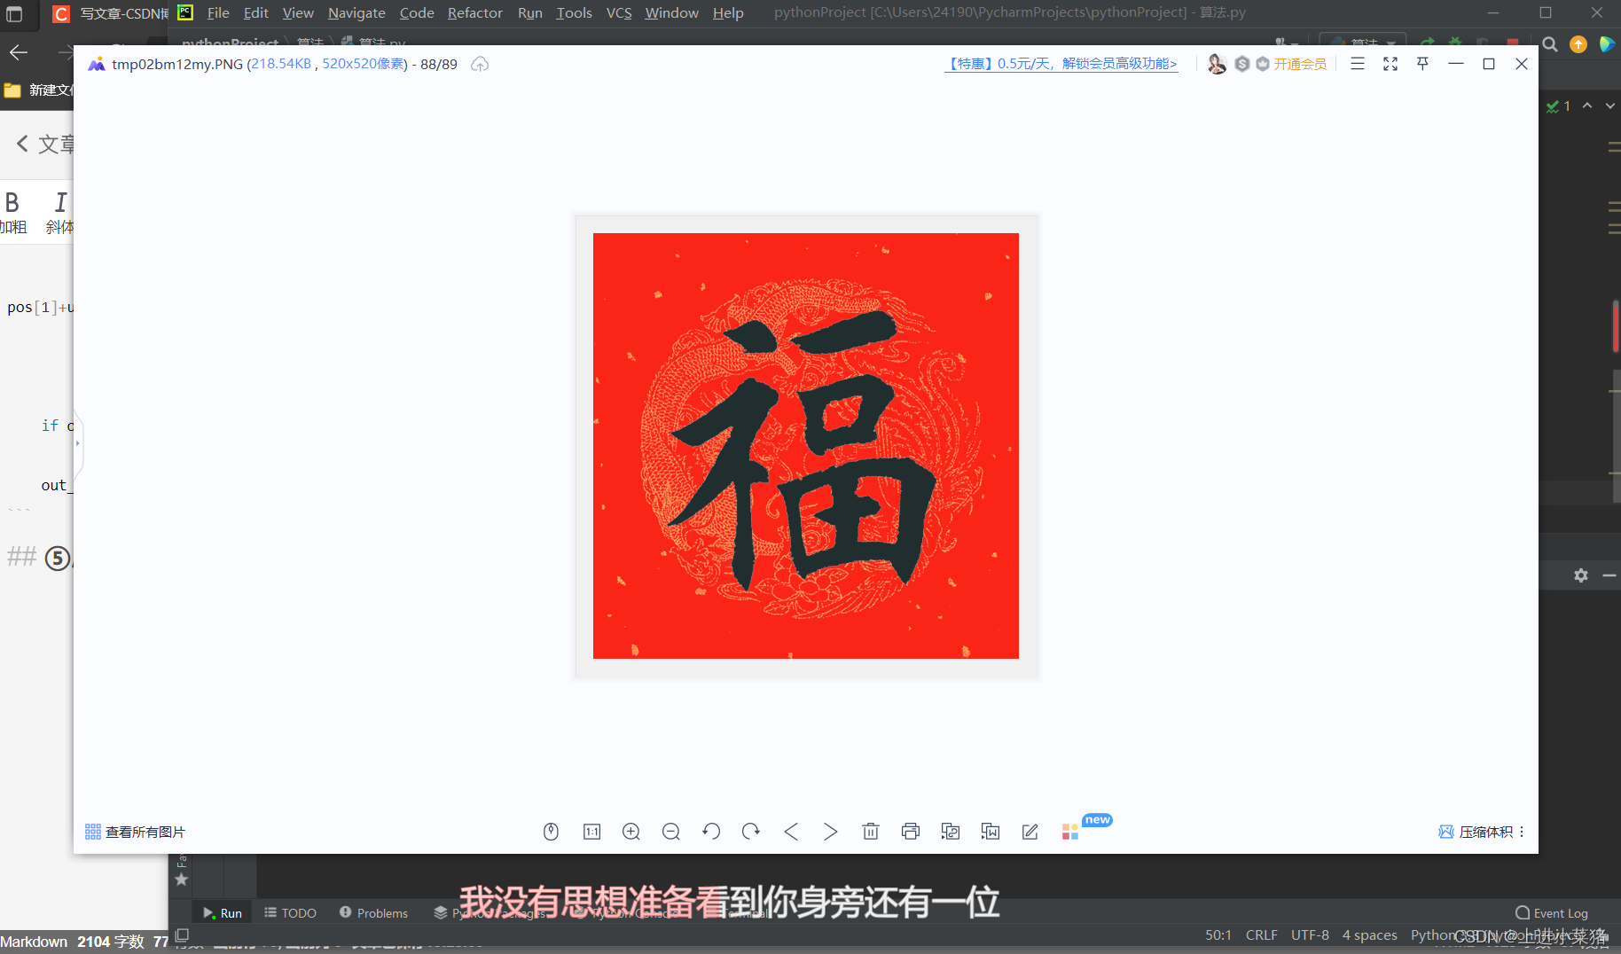Click PyCharm error stripe red marker
The height and width of the screenshot is (954, 1621).
click(x=1616, y=326)
